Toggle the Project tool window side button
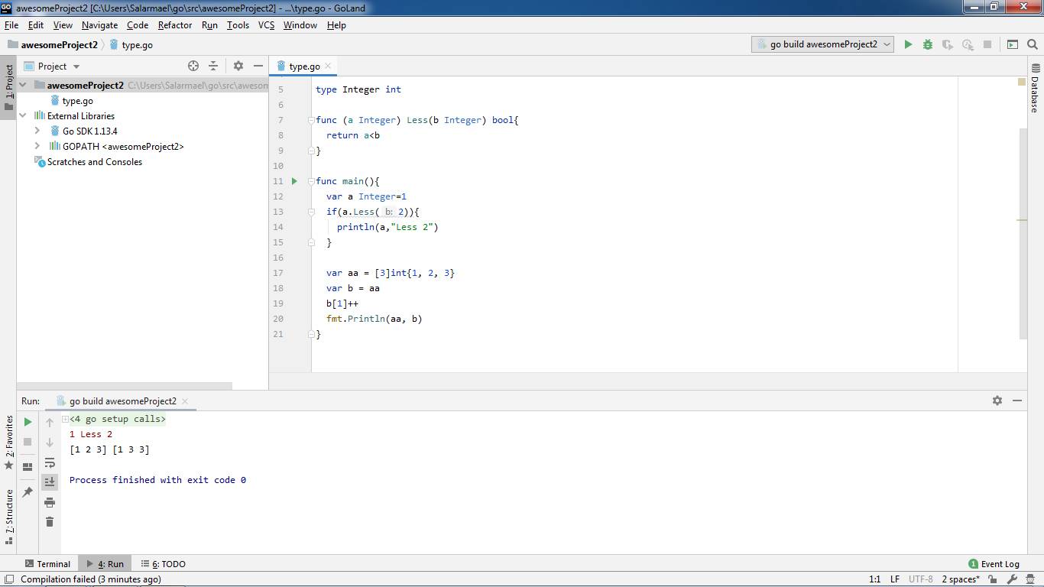This screenshot has width=1044, height=587. pyautogui.click(x=8, y=87)
